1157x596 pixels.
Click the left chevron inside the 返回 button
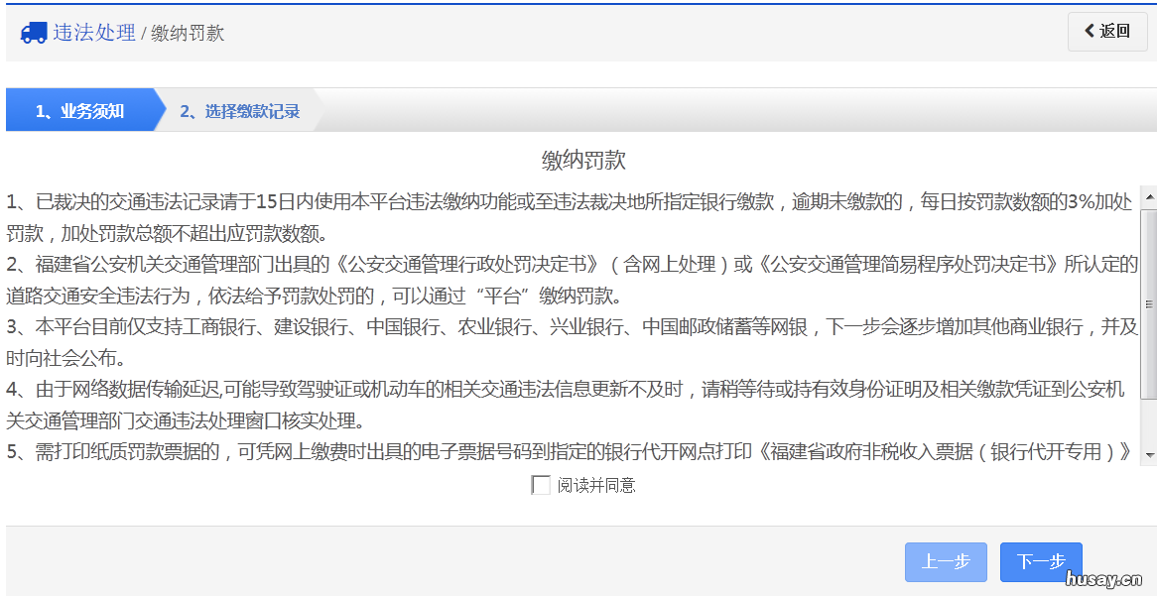tap(1092, 31)
